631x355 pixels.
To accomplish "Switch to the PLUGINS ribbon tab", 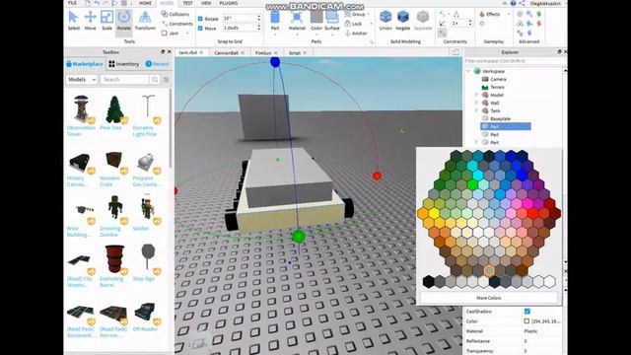I will pos(229,3).
